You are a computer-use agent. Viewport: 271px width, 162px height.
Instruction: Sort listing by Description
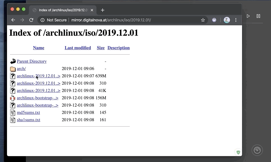coord(119,48)
